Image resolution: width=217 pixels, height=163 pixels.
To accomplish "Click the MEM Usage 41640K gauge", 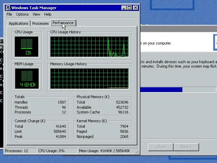I will (27, 78).
